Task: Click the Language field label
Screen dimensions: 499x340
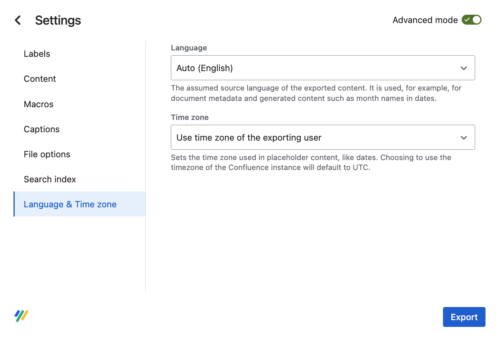Action: click(x=189, y=48)
